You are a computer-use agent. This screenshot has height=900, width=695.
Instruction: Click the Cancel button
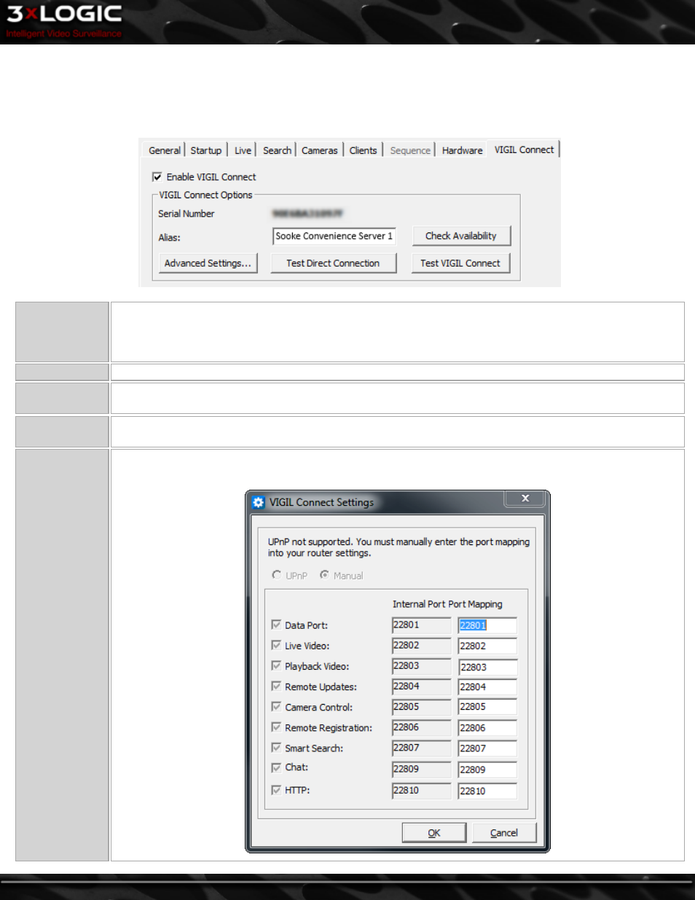[x=504, y=833]
